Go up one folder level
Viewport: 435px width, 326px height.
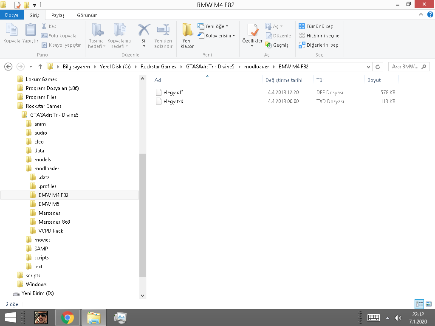40,67
